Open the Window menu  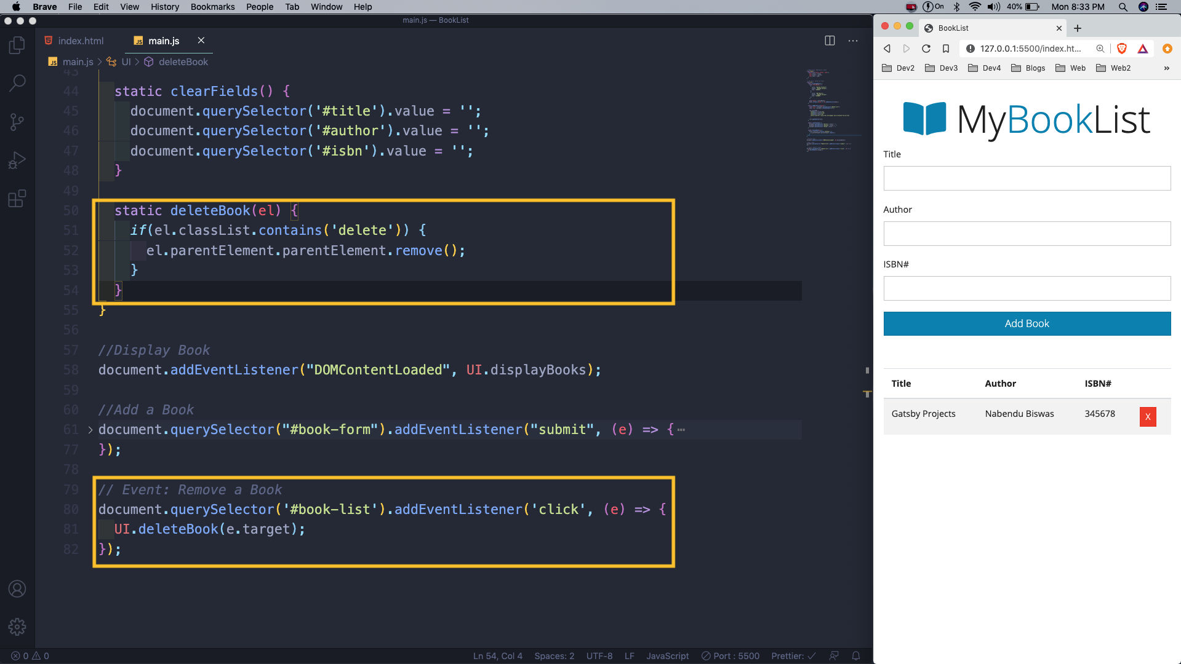click(326, 7)
